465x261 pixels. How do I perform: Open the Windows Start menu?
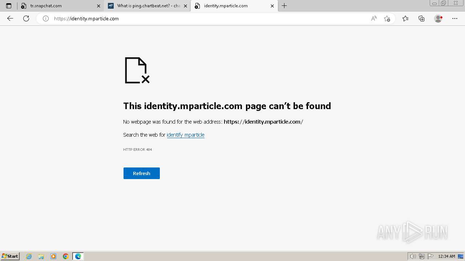(x=10, y=256)
